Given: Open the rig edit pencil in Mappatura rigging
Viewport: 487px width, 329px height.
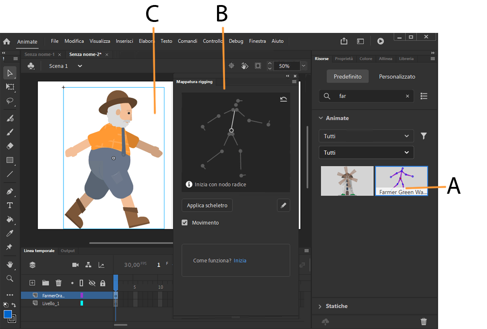Looking at the screenshot, I should click(283, 205).
